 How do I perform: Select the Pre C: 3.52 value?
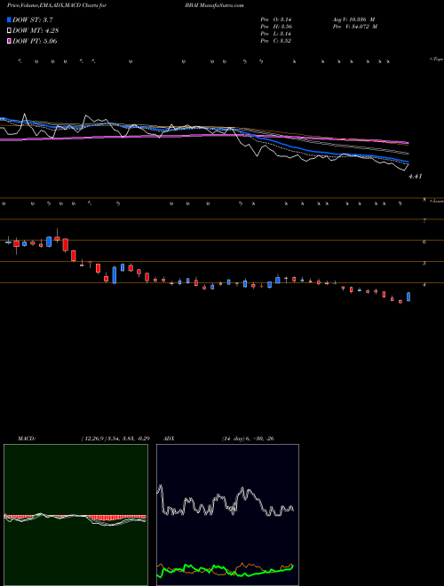click(x=276, y=41)
